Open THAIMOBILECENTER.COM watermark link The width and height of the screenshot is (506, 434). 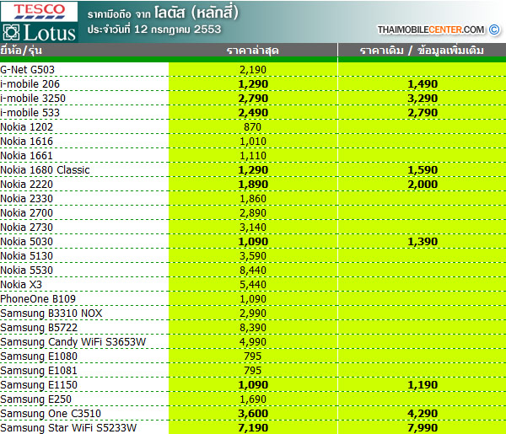(431, 29)
